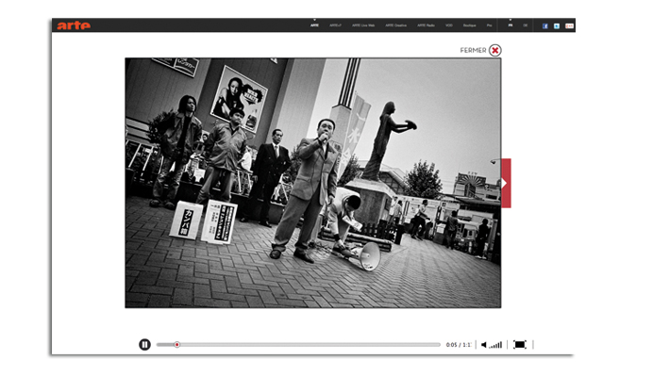Click the red playhead marker
The height and width of the screenshot is (376, 670).
point(176,344)
